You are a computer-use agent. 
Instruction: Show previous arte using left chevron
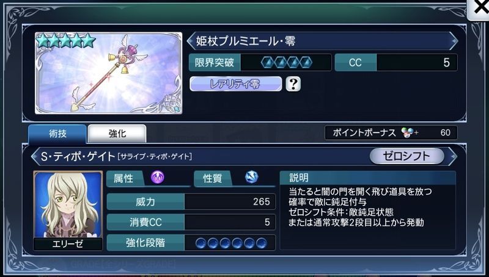(35, 156)
